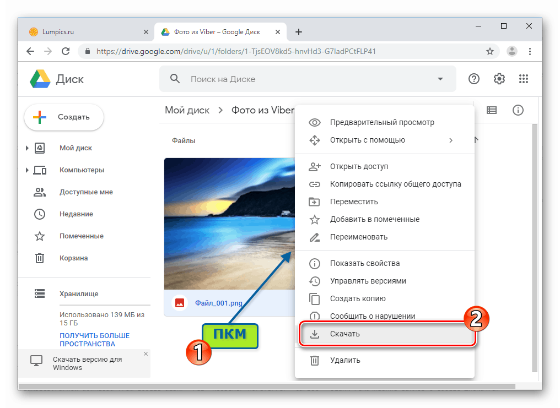Show folder details info icon
Viewport: 560px width, 408px height.
click(518, 110)
